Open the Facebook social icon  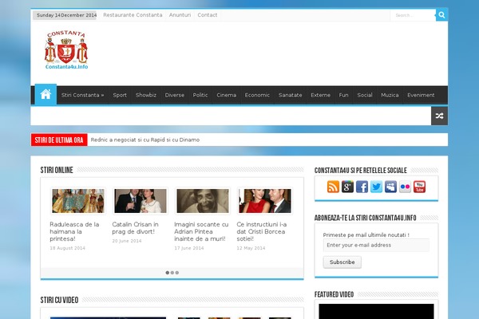362,187
